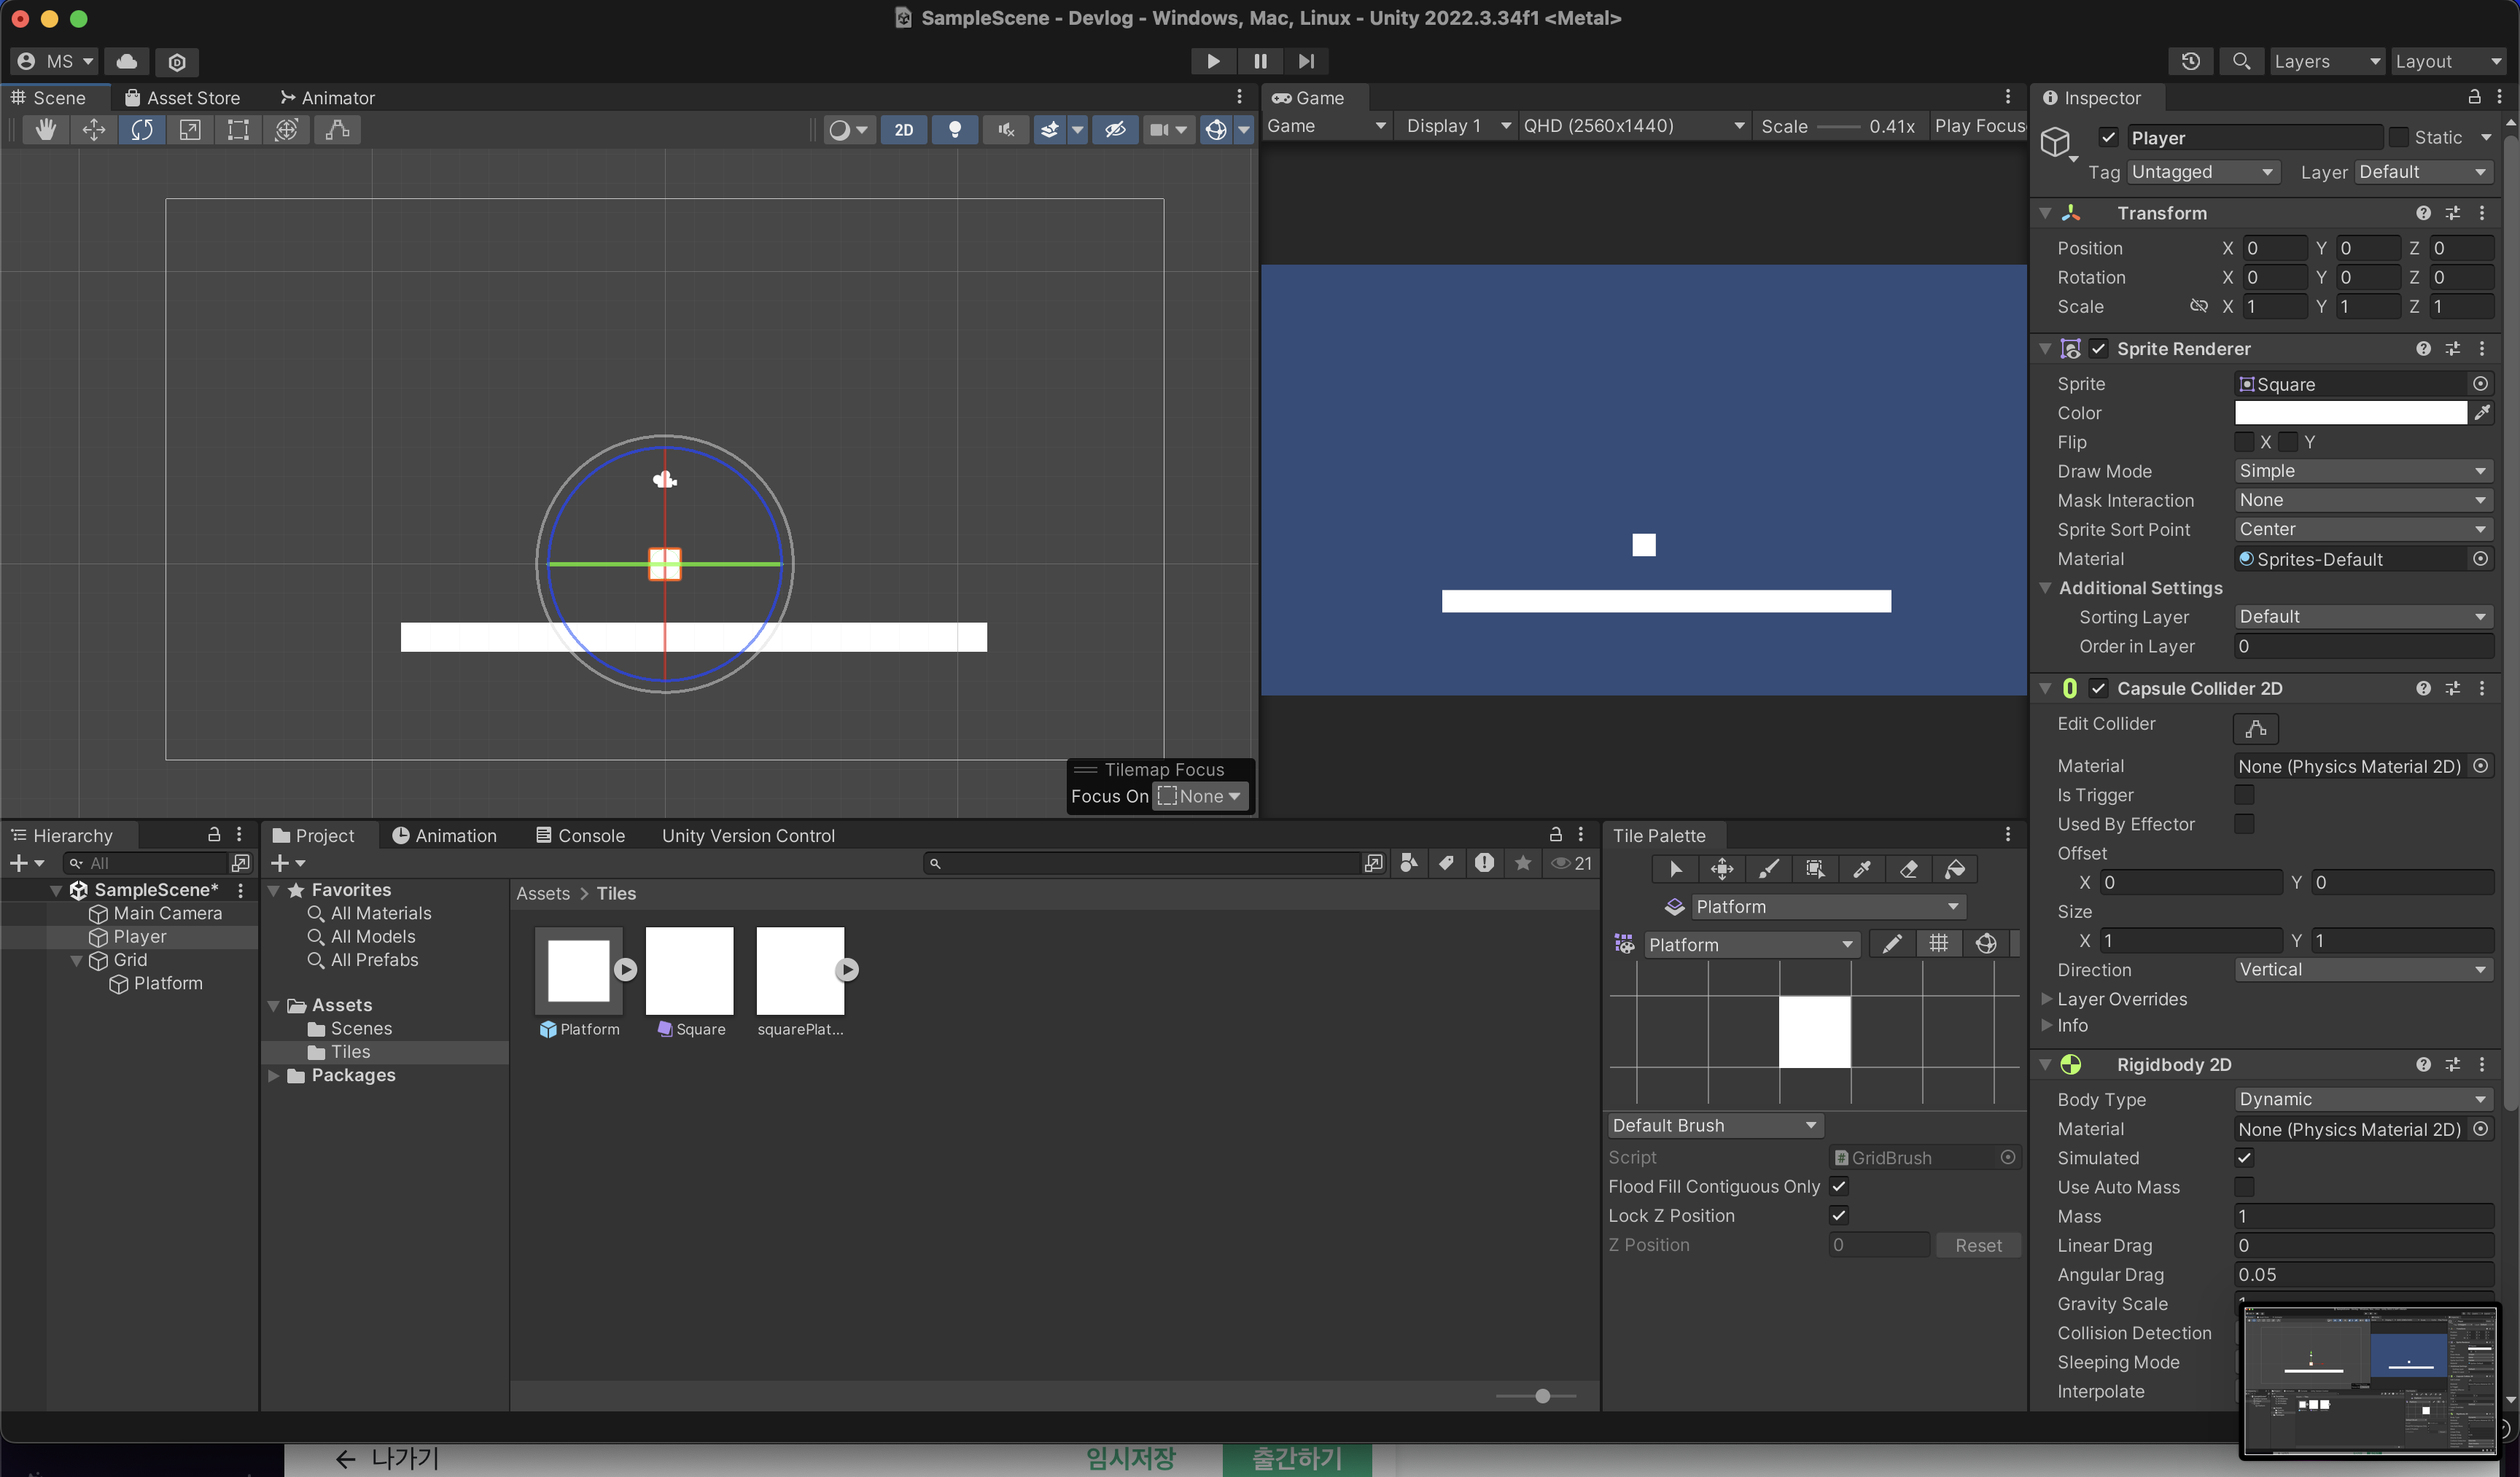Screen dimensions: 2520x1477
Task: Select the Rect tool in Scene toolbar
Action: pyautogui.click(x=238, y=129)
